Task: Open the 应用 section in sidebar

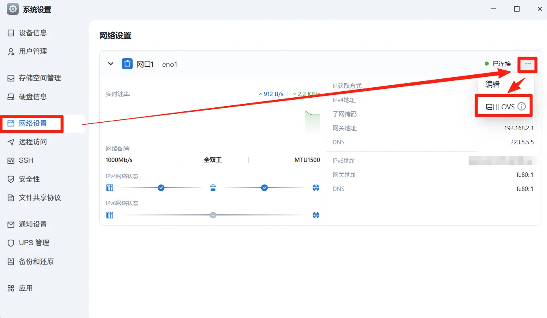Action: tap(26, 288)
